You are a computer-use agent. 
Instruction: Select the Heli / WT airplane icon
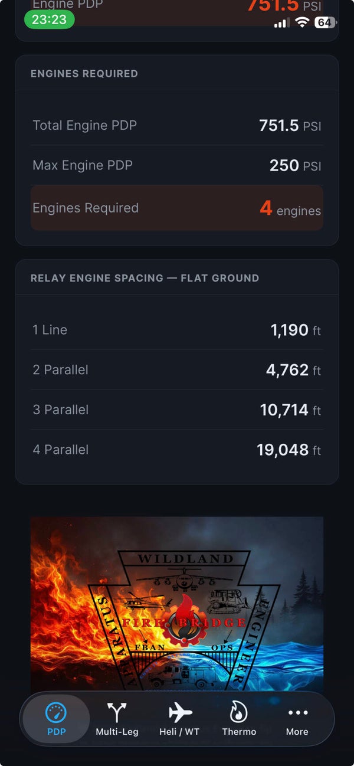coord(180,712)
